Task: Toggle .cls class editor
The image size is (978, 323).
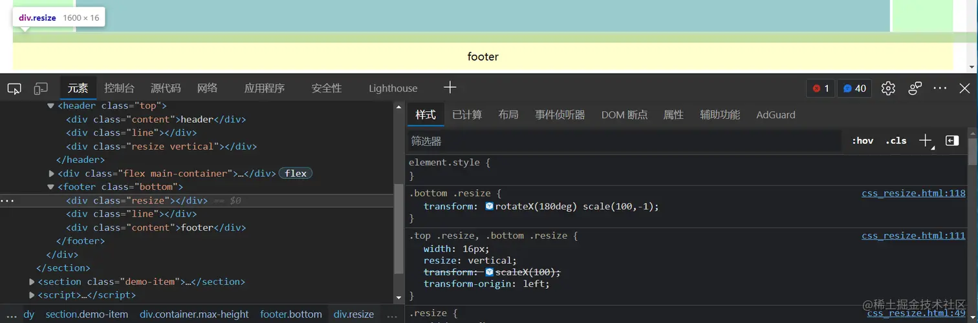Action: click(896, 141)
